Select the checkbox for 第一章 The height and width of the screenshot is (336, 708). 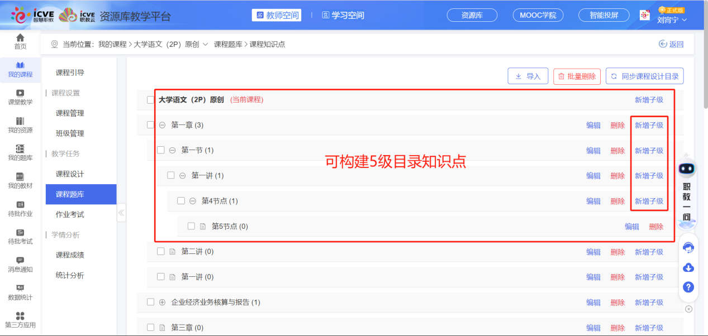(150, 124)
